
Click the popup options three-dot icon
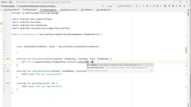tap(151, 70)
